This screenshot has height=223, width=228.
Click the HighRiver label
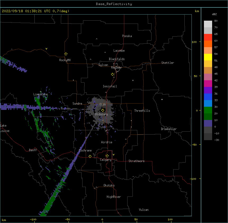(x=114, y=197)
